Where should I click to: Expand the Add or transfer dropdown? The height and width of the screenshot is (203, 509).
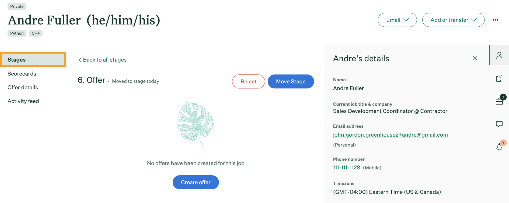pos(453,20)
